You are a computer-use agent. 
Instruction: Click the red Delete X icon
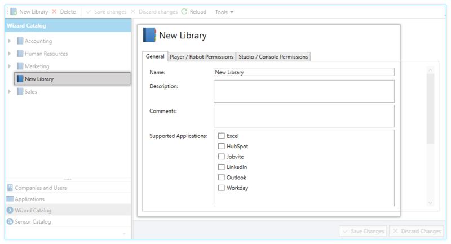(54, 11)
